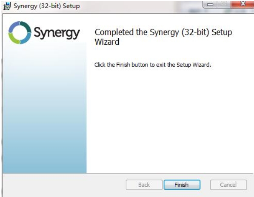Click the gray button bar left of Back
Viewport: 254px width, 197px height.
click(x=64, y=185)
